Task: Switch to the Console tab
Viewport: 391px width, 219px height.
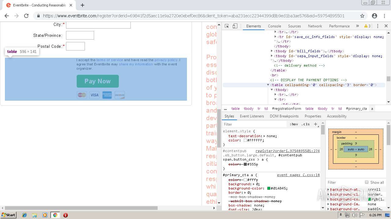Action: click(274, 26)
